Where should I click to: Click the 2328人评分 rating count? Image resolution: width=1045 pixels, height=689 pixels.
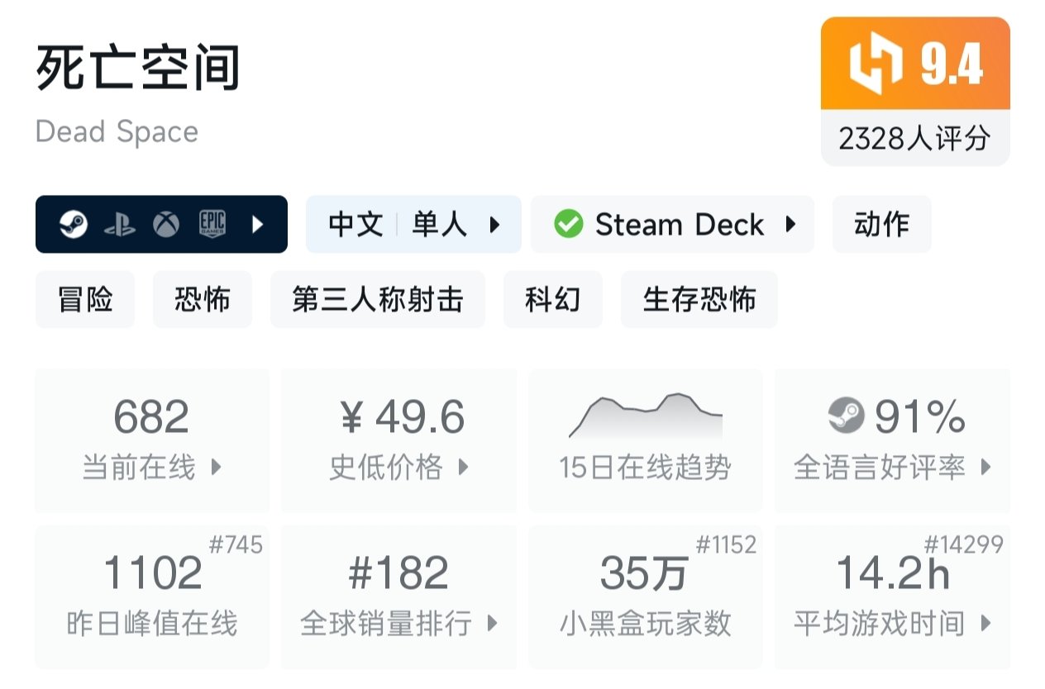coord(914,138)
